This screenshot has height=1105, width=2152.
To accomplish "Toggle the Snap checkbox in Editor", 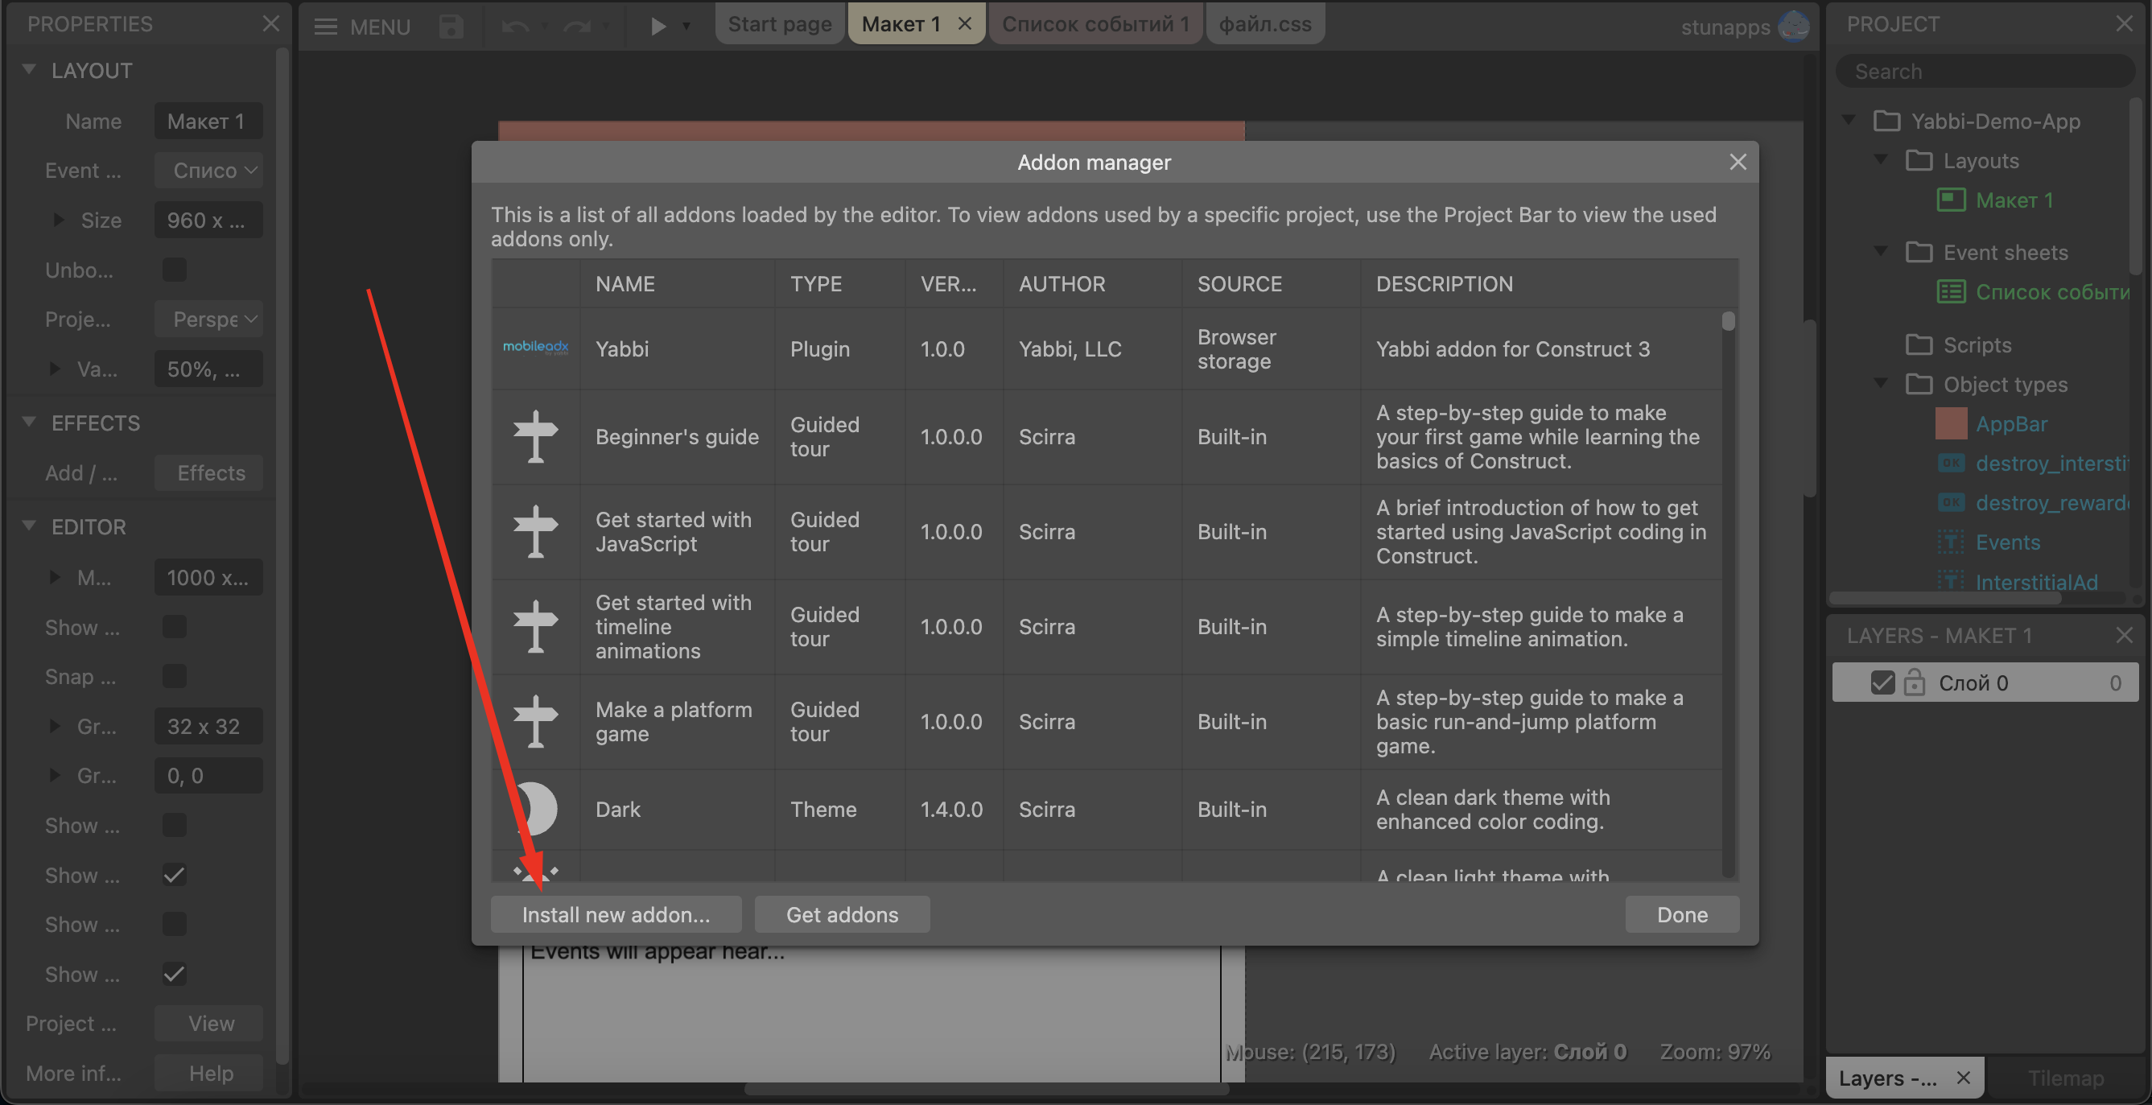I will click(x=174, y=676).
